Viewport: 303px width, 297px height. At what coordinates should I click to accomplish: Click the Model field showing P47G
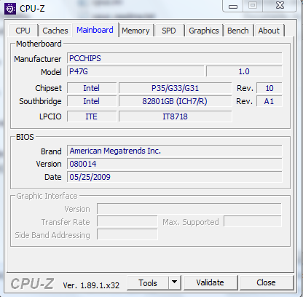(x=135, y=71)
